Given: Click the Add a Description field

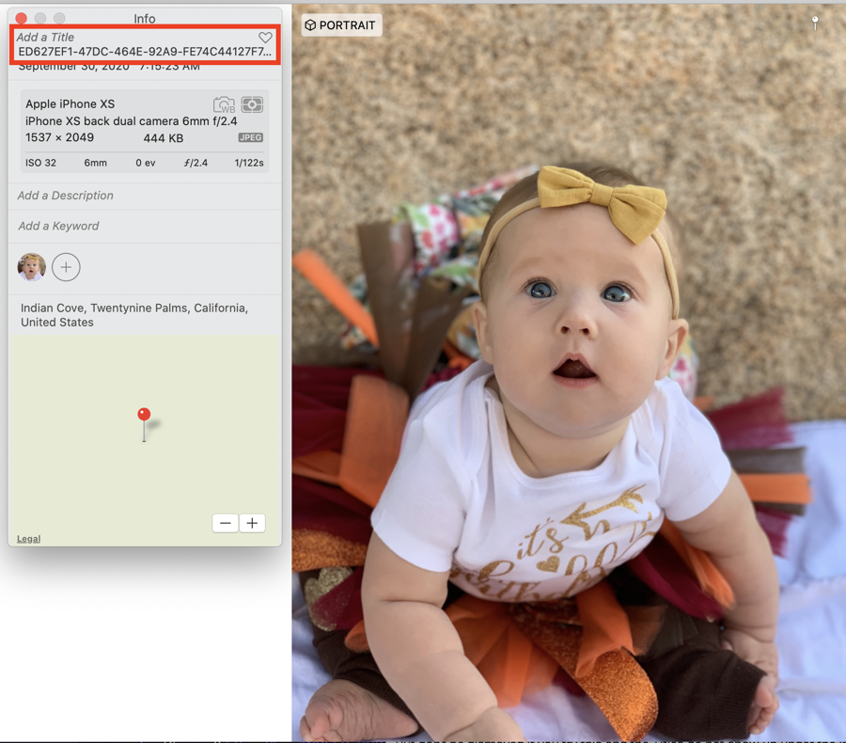Looking at the screenshot, I should pos(66,196).
